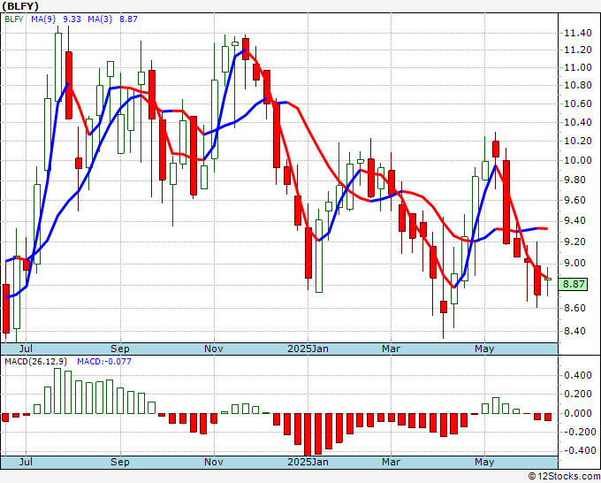Click the MA(3) value 8.87 in legend
Viewport: 601px width, 483px height.
coord(128,19)
